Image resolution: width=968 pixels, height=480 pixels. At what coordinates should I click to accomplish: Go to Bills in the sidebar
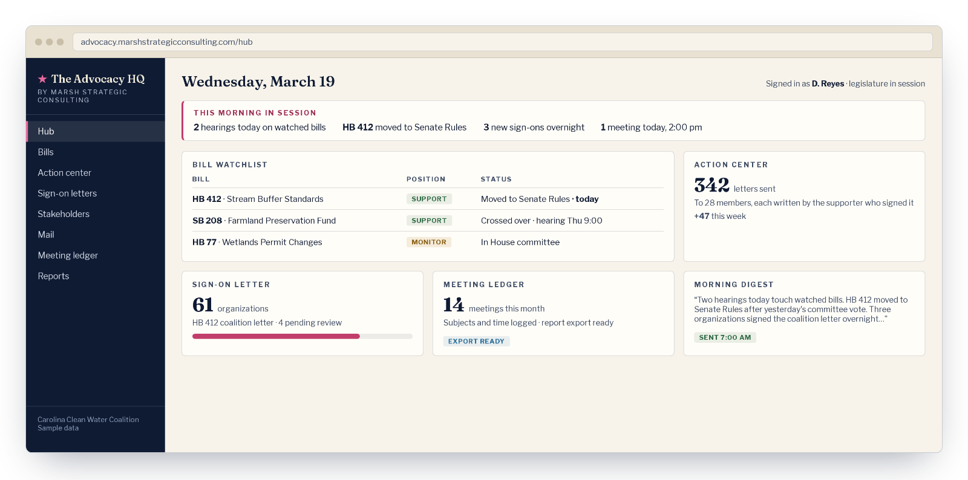[96, 152]
